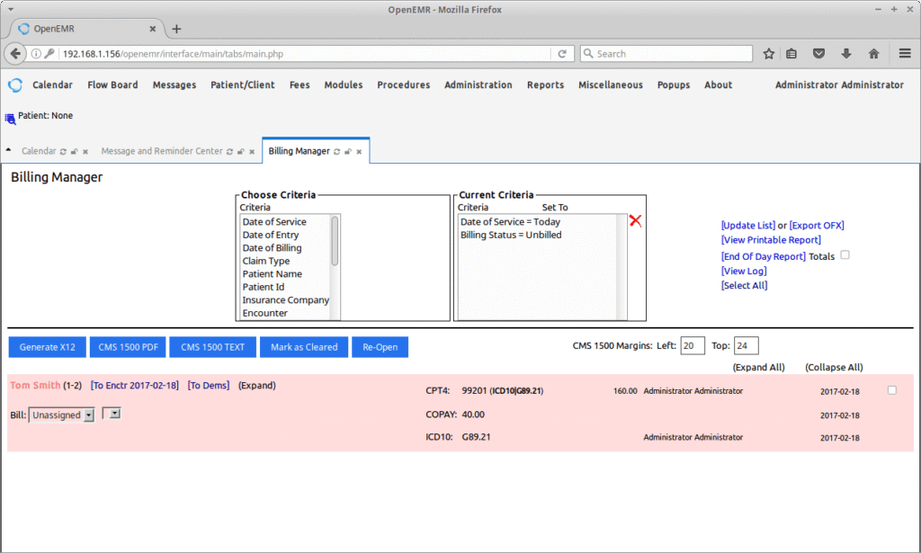Remove current criteria with the red X

click(635, 220)
